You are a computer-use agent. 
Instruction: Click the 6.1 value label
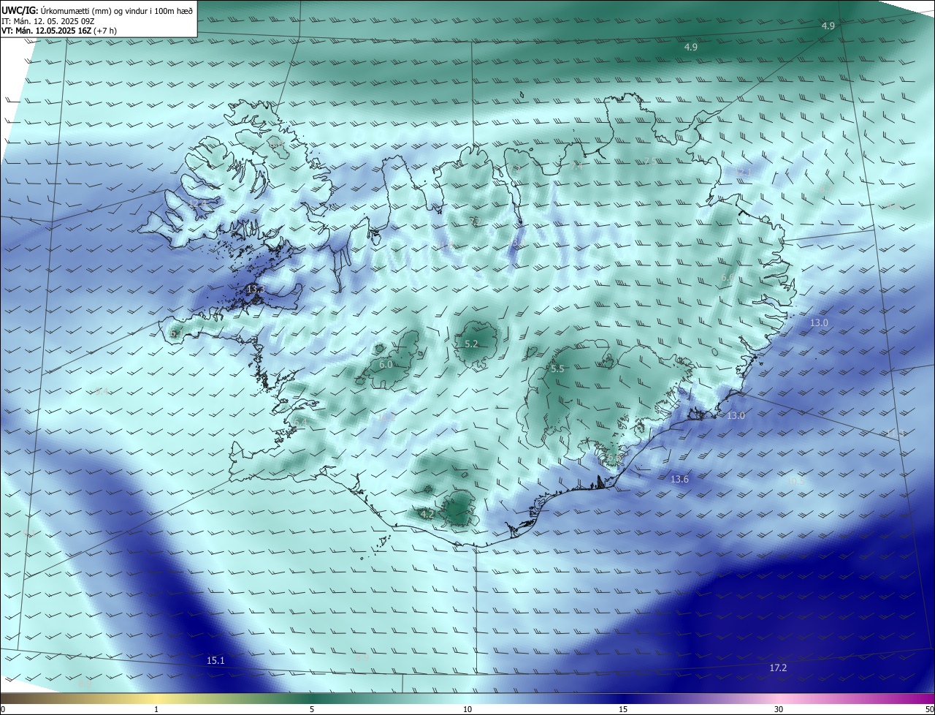176,333
